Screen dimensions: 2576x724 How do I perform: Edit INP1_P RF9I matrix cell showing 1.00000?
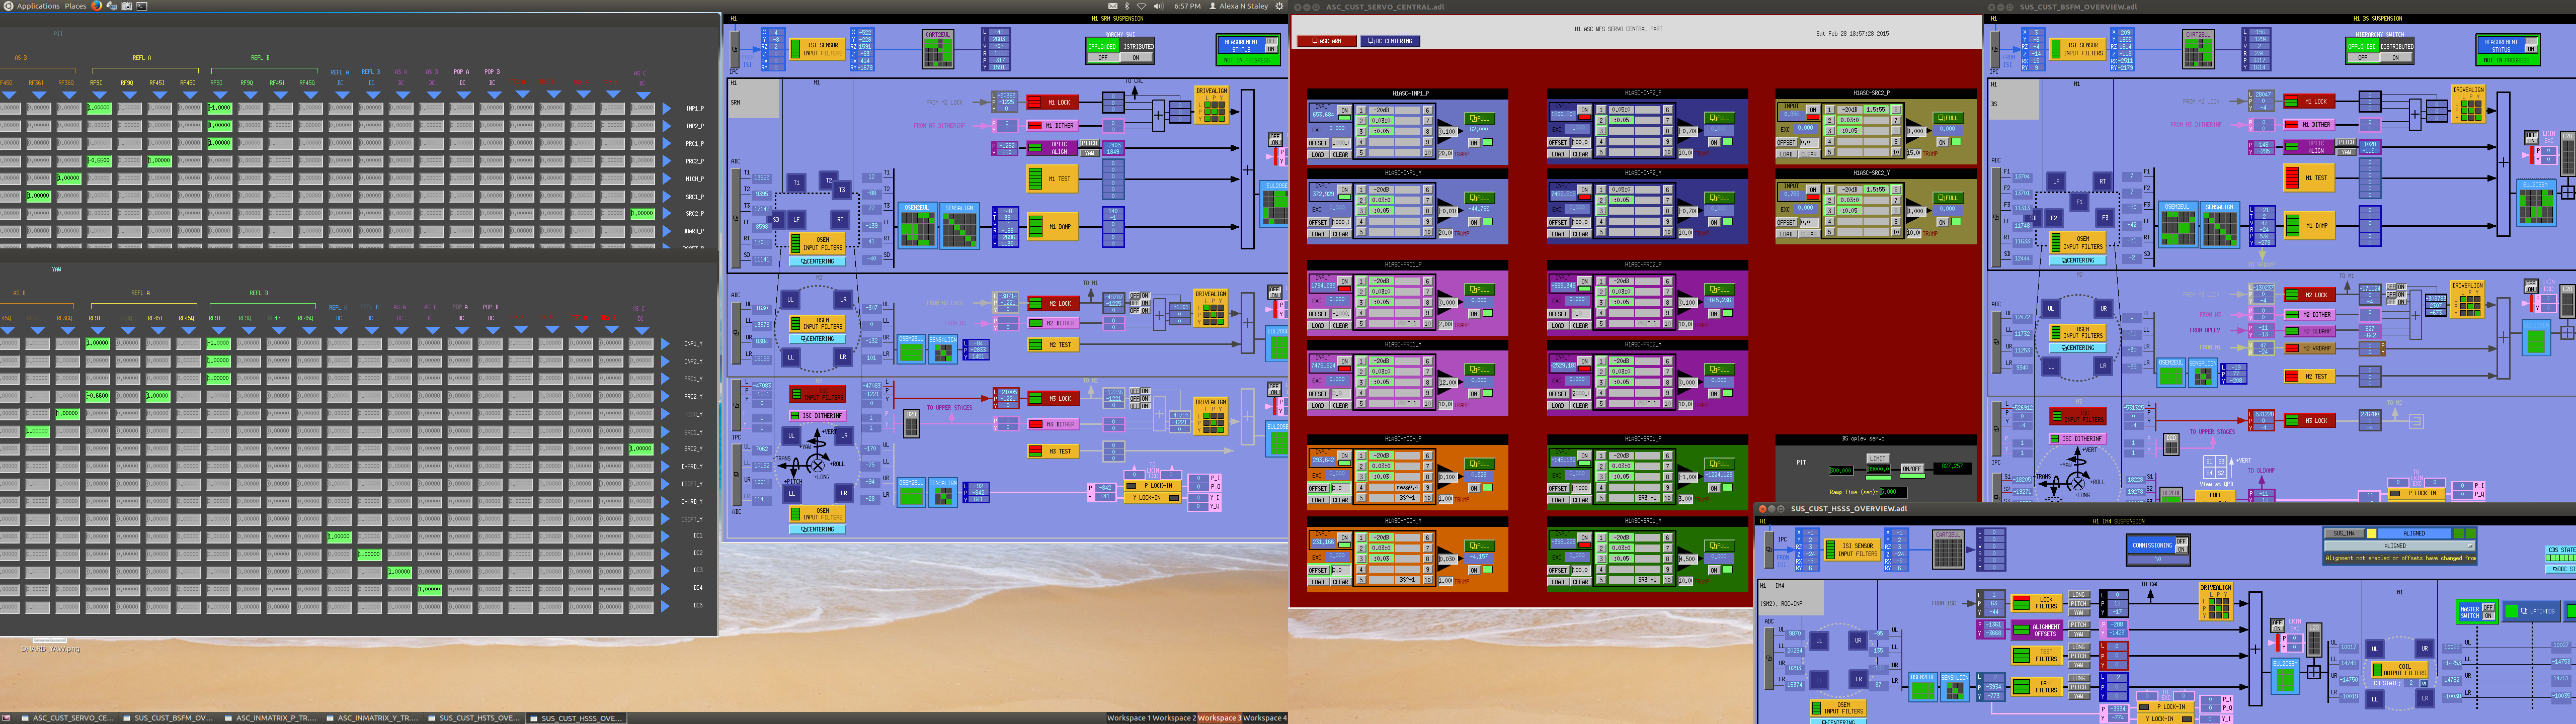pyautogui.click(x=98, y=108)
